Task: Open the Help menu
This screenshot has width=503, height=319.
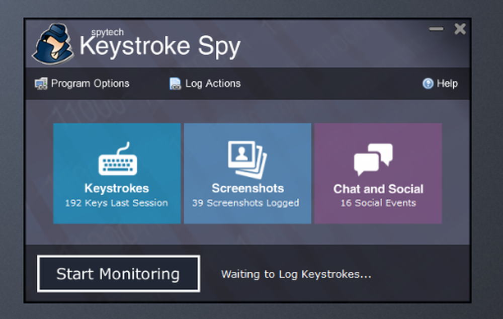Action: point(440,84)
